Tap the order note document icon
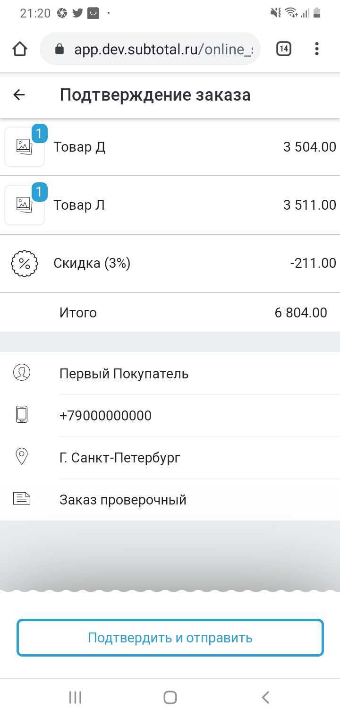Screen dimensions: 340x718 (22, 498)
